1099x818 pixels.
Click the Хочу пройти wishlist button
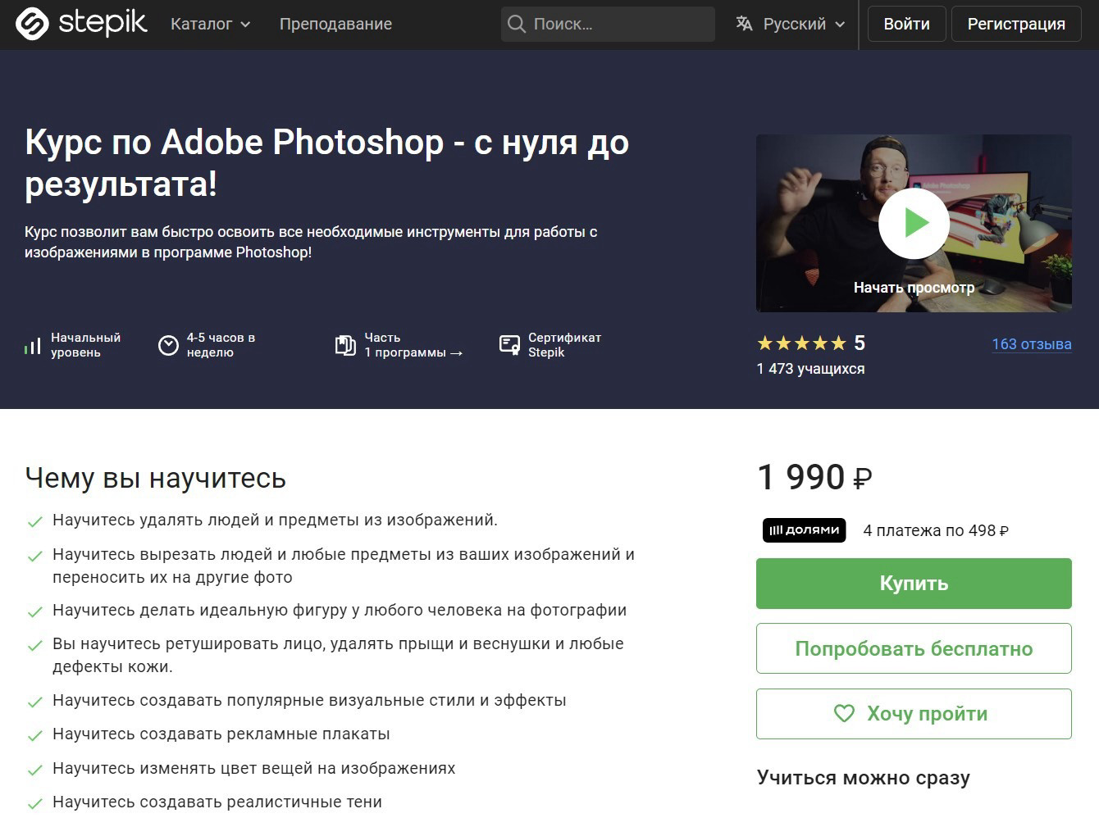pyautogui.click(x=914, y=714)
